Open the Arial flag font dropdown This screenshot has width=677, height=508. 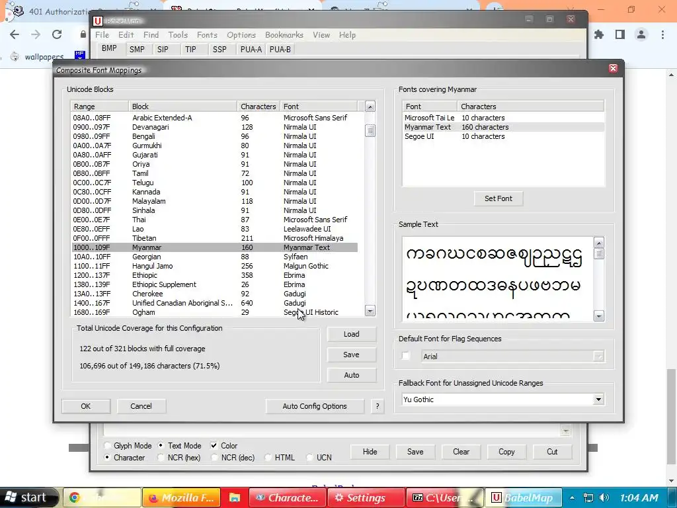[x=598, y=357]
